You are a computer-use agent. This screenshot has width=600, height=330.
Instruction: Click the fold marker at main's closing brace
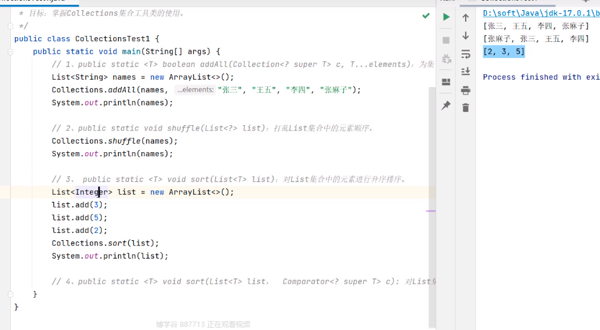point(10,294)
